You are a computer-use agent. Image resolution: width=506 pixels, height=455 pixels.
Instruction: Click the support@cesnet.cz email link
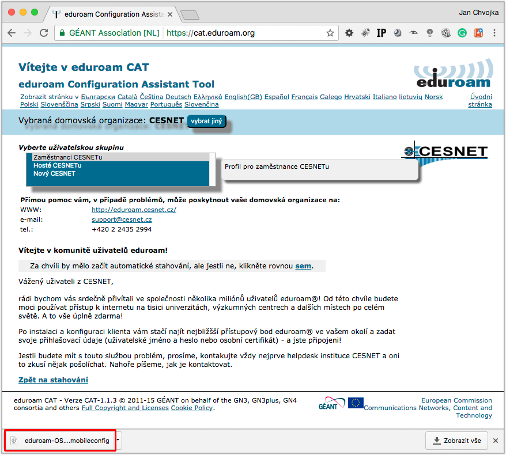pyautogui.click(x=122, y=219)
